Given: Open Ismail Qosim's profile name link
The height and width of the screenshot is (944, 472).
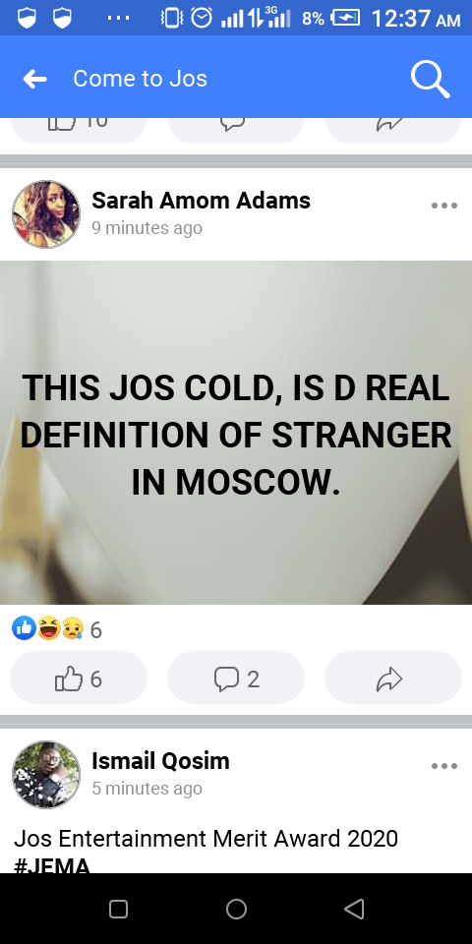Looking at the screenshot, I should point(160,761).
